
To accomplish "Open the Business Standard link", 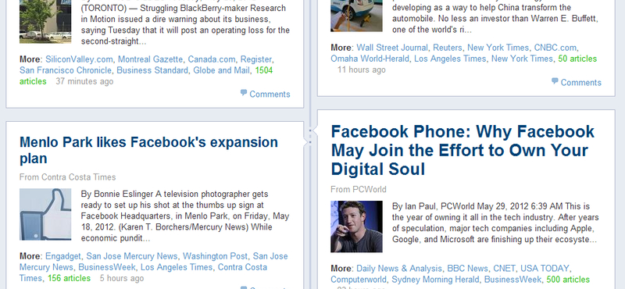I will [152, 70].
